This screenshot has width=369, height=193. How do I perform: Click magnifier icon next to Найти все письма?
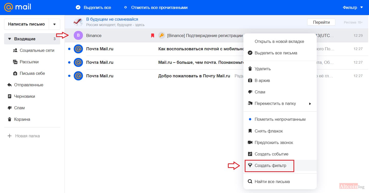tap(250, 182)
